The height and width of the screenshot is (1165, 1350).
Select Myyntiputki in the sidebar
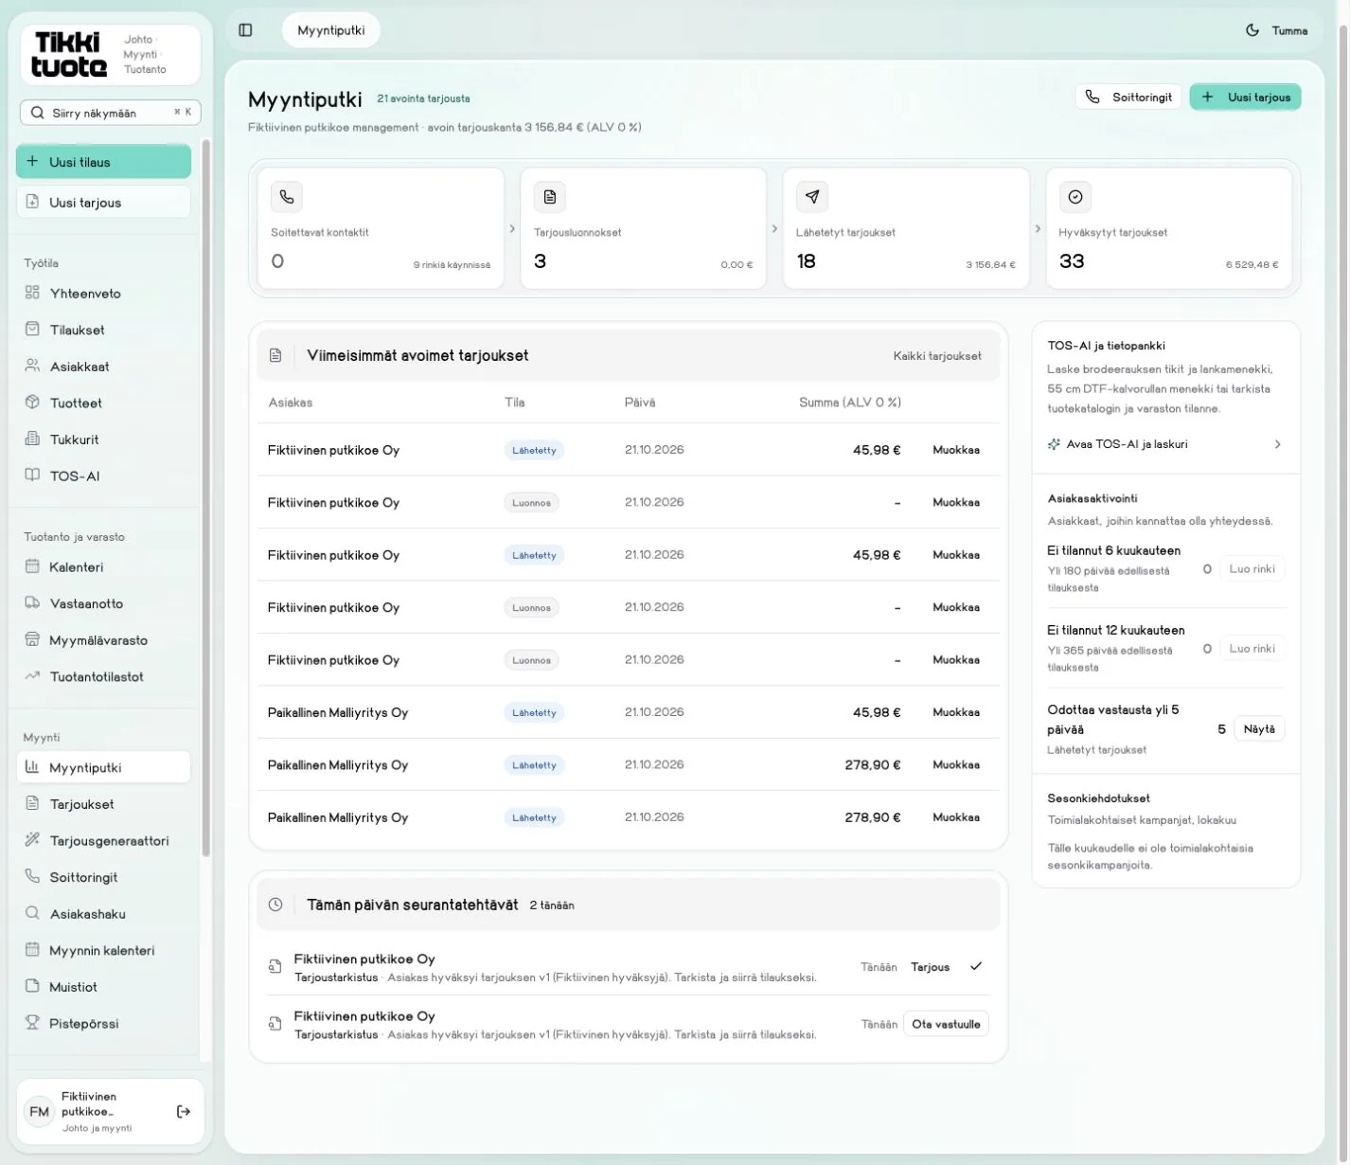[x=103, y=767]
